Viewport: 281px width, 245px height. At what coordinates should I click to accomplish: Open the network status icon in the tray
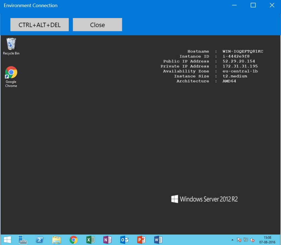(245, 240)
